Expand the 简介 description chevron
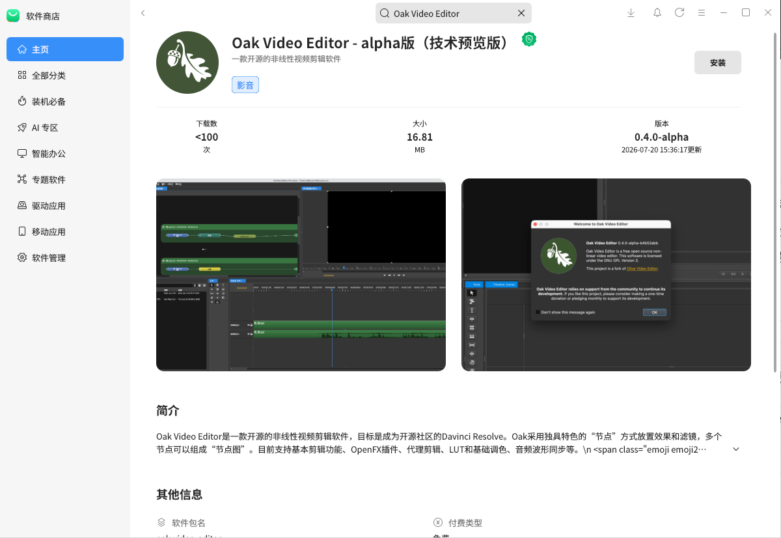Image resolution: width=781 pixels, height=538 pixels. (x=736, y=449)
